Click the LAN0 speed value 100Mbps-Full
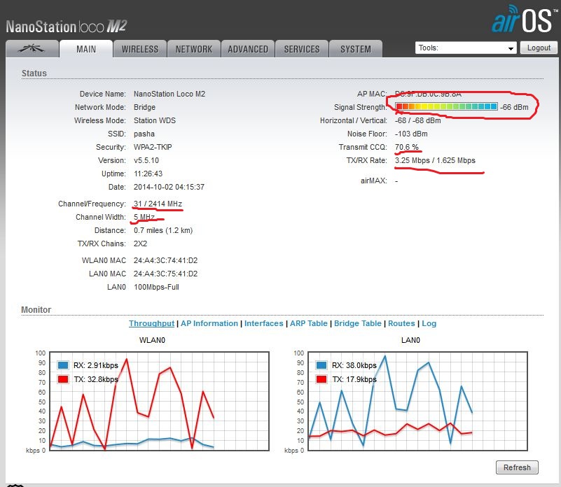This screenshot has width=561, height=487. point(156,287)
